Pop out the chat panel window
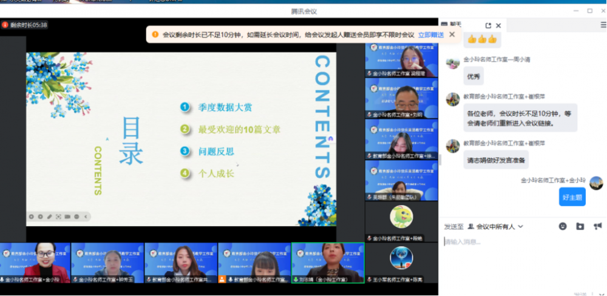The image size is (607, 296). (488, 25)
